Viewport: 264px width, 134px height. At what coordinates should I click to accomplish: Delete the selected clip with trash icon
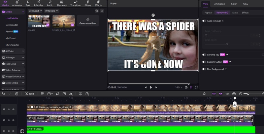pos(17,94)
